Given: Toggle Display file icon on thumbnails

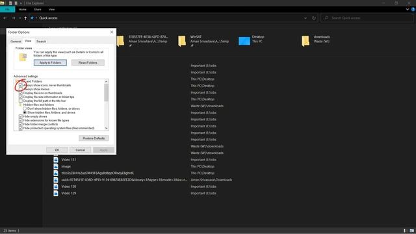Looking at the screenshot, I should pos(21,93).
